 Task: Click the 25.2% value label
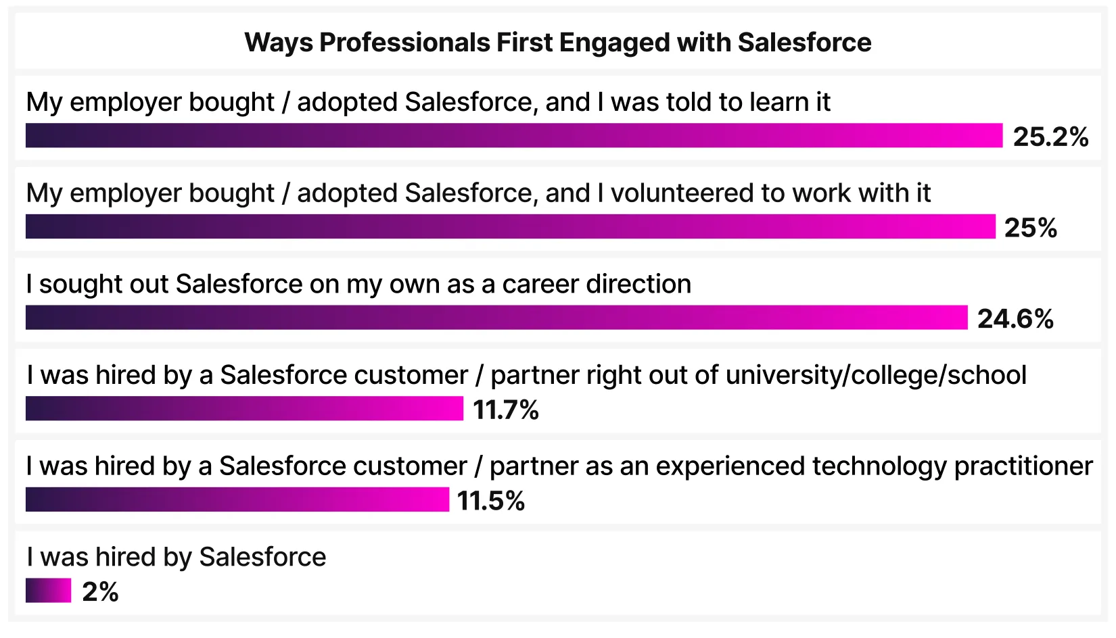point(1050,137)
